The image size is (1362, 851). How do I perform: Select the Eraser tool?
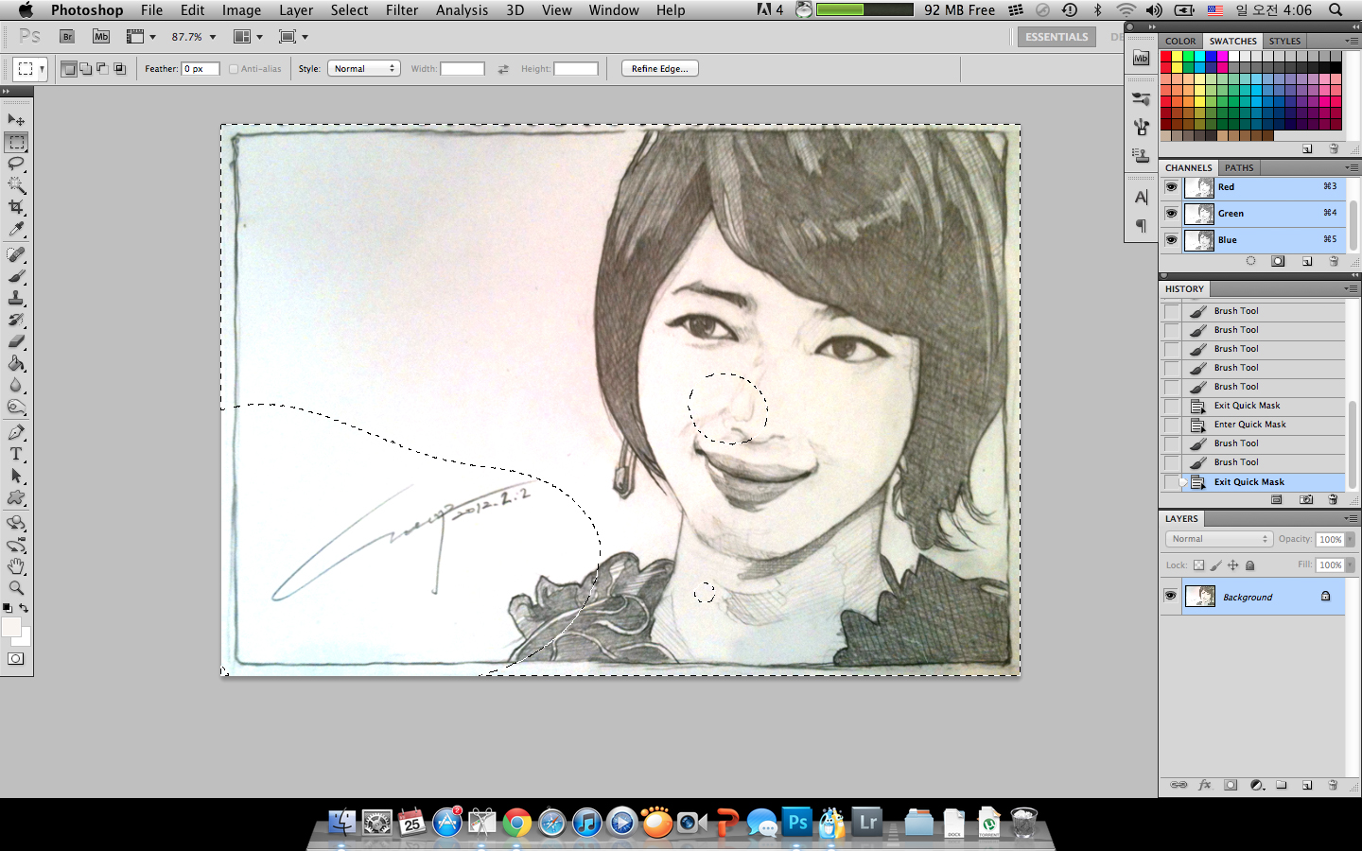click(16, 341)
